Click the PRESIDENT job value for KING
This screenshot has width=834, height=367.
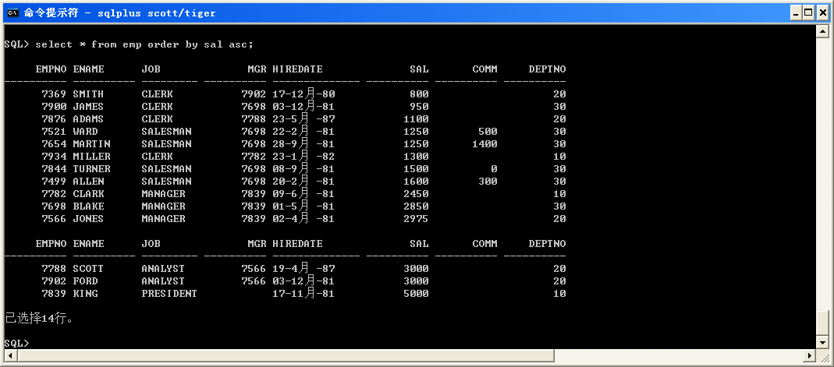(x=169, y=294)
